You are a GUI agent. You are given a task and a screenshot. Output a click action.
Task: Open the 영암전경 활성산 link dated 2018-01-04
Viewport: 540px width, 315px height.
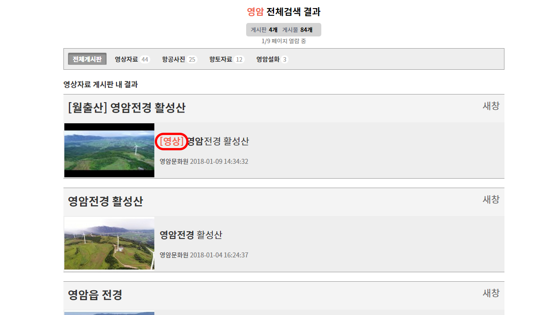191,235
